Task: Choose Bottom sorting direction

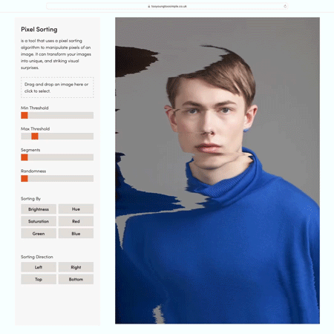Action: coord(76,279)
